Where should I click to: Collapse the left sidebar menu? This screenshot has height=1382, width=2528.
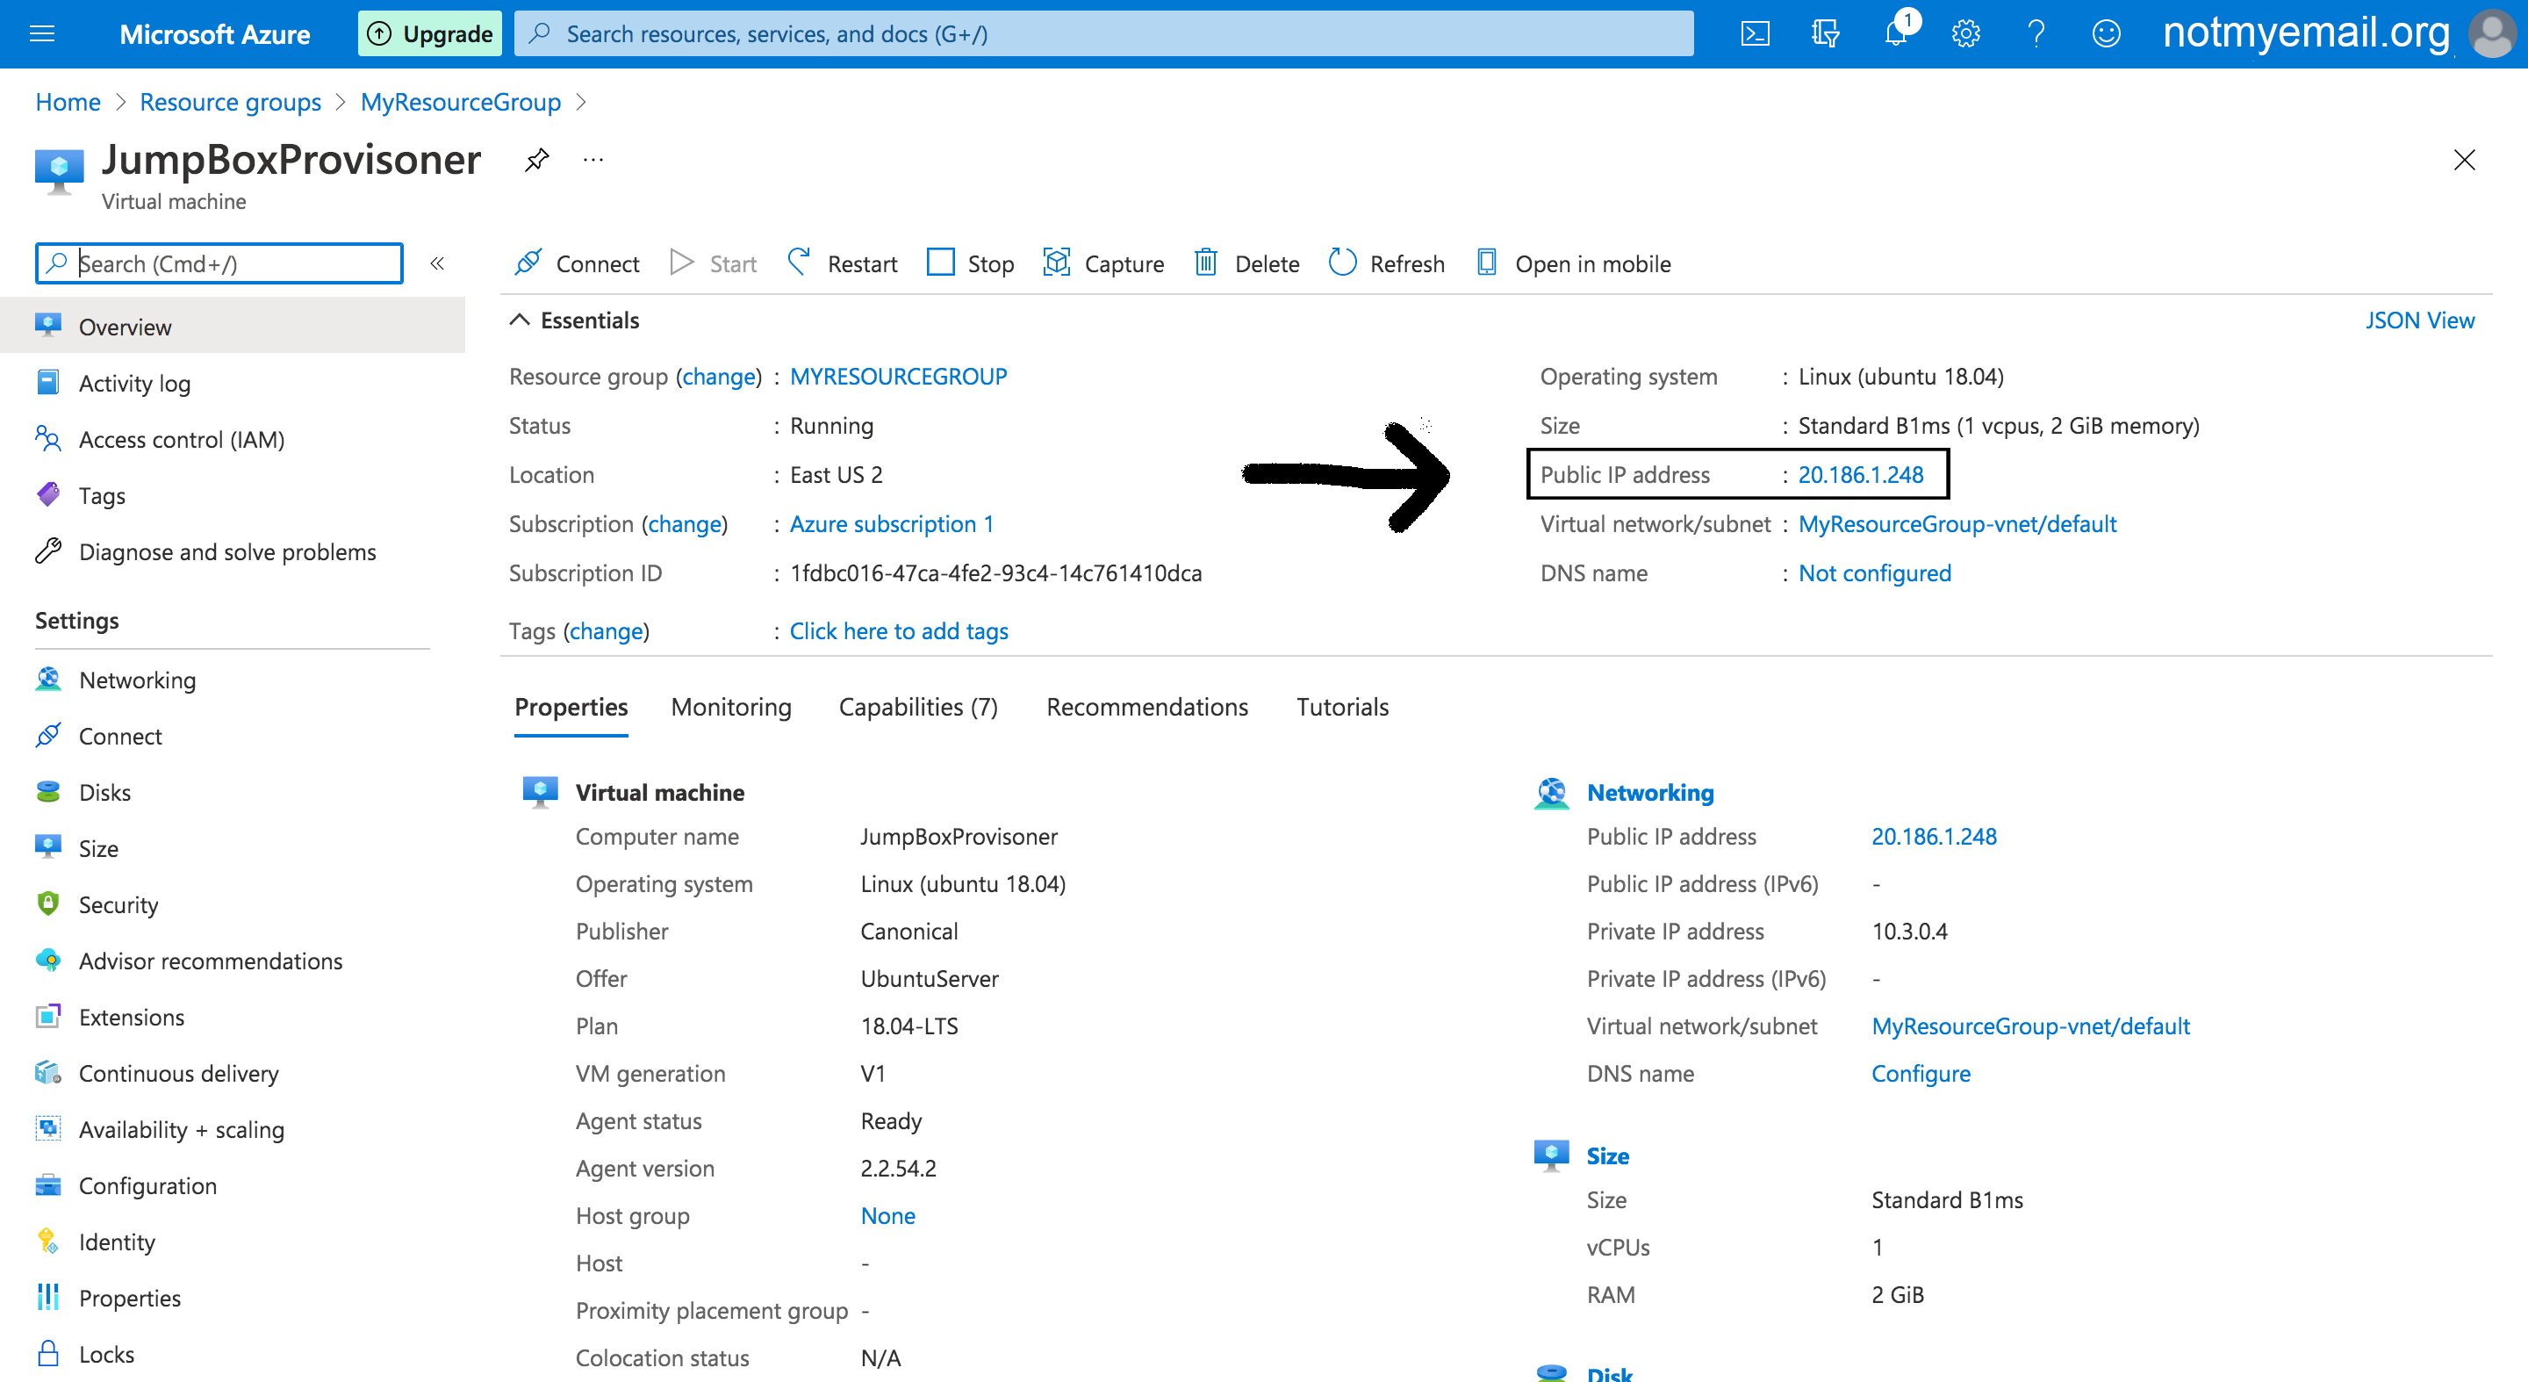438,263
